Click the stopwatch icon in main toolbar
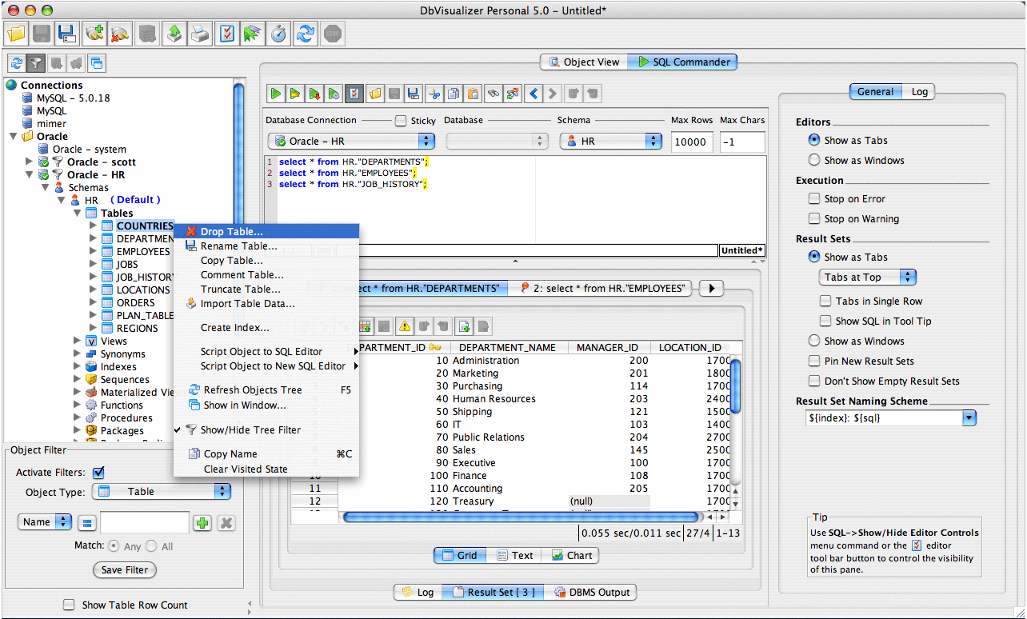1027x619 pixels. click(278, 34)
